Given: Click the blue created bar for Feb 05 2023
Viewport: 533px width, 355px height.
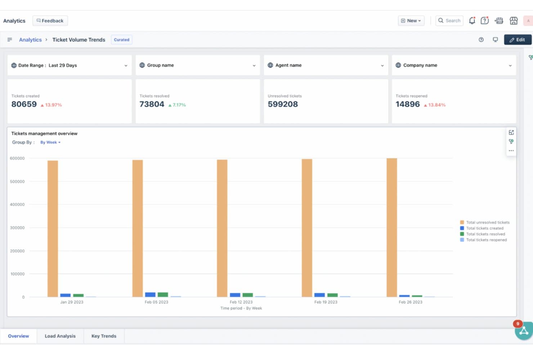Looking at the screenshot, I should (x=150, y=295).
